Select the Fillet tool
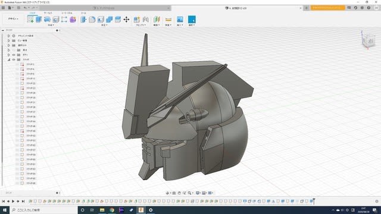The width and height of the screenshot is (381, 214). 92,20
